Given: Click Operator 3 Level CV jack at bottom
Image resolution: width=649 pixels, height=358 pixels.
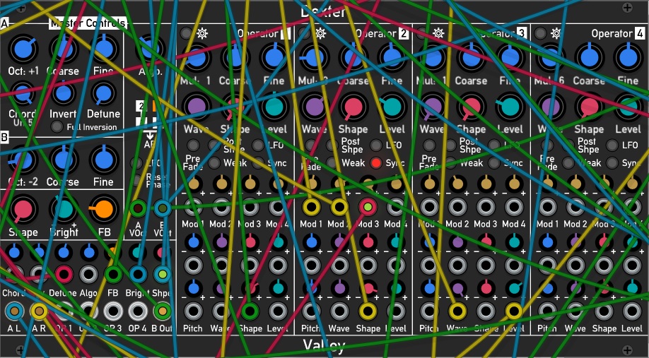Looking at the screenshot, I should click(x=514, y=311).
